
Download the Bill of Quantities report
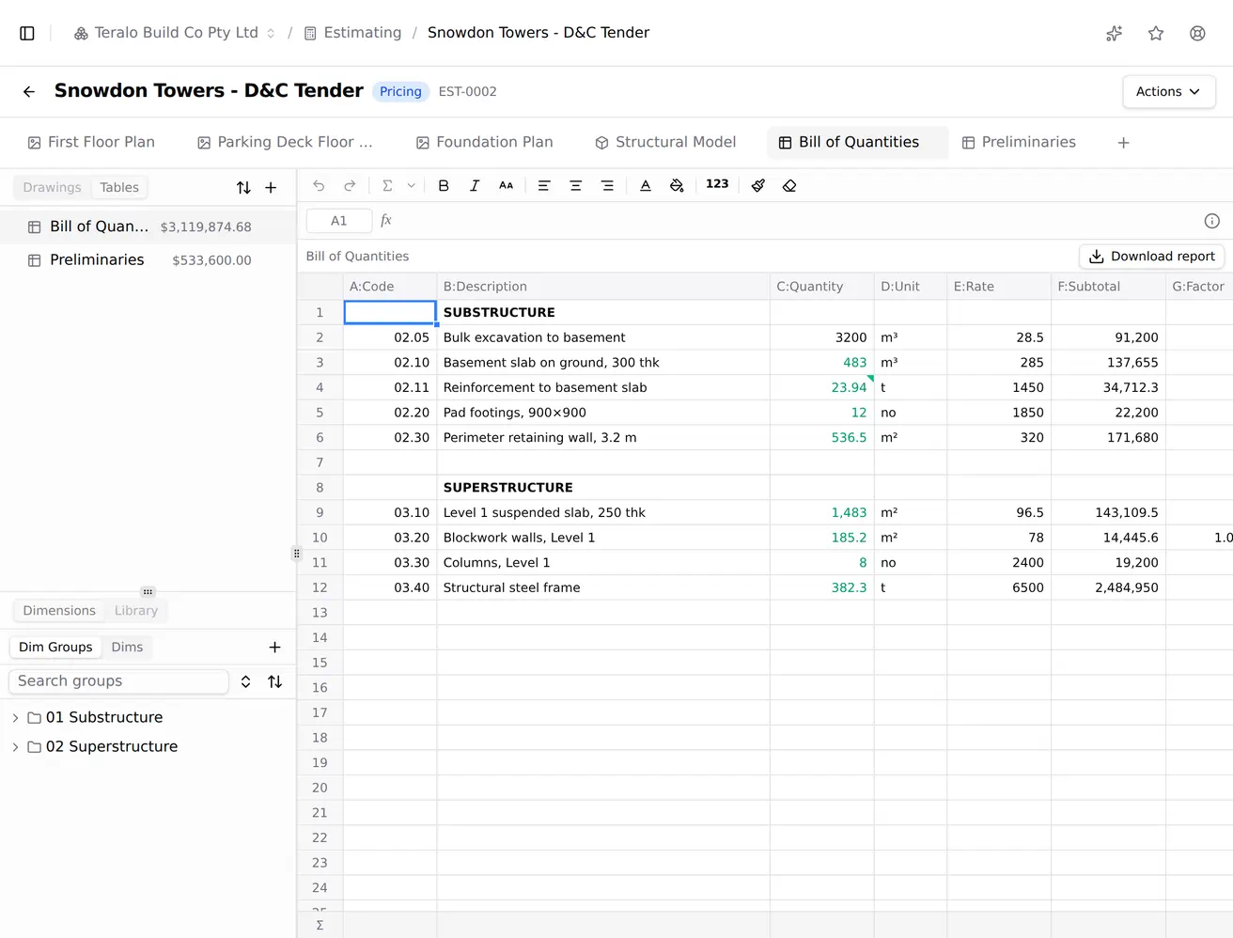coord(1151,256)
